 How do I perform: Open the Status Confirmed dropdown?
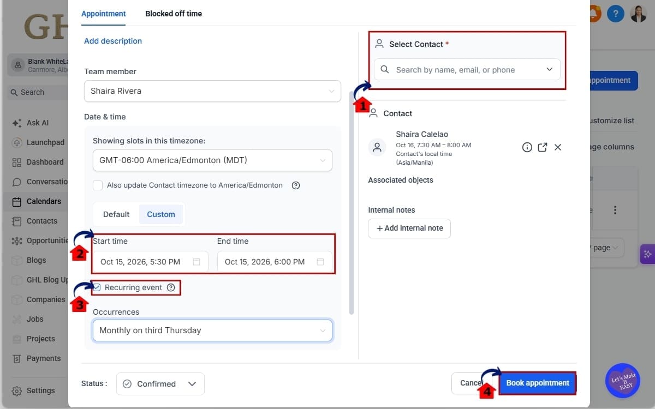click(160, 384)
